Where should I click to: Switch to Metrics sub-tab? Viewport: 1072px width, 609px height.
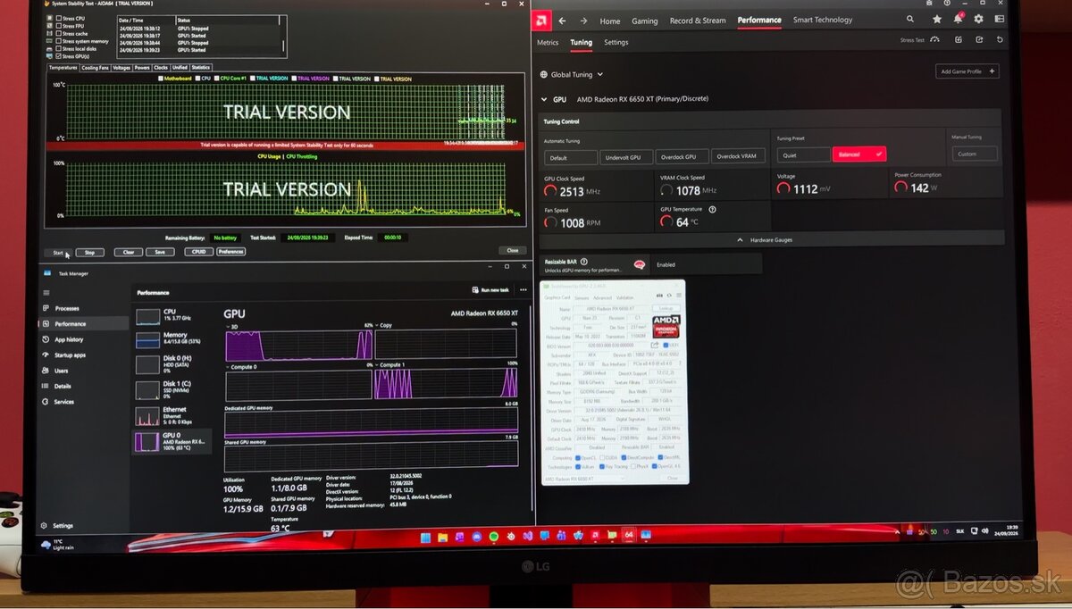pos(548,42)
